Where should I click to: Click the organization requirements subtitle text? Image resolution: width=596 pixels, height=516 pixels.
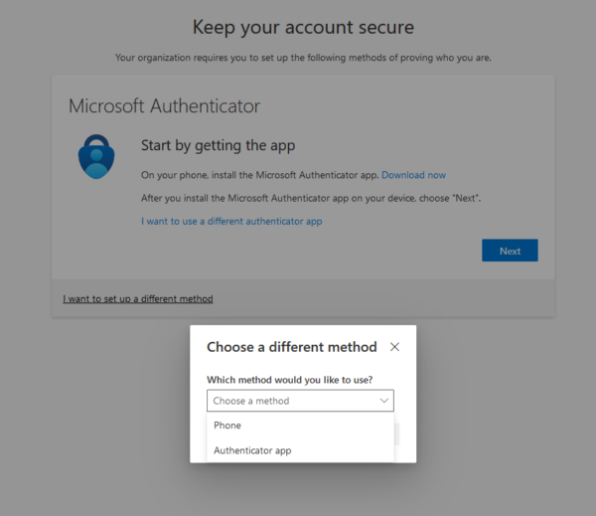tap(303, 58)
